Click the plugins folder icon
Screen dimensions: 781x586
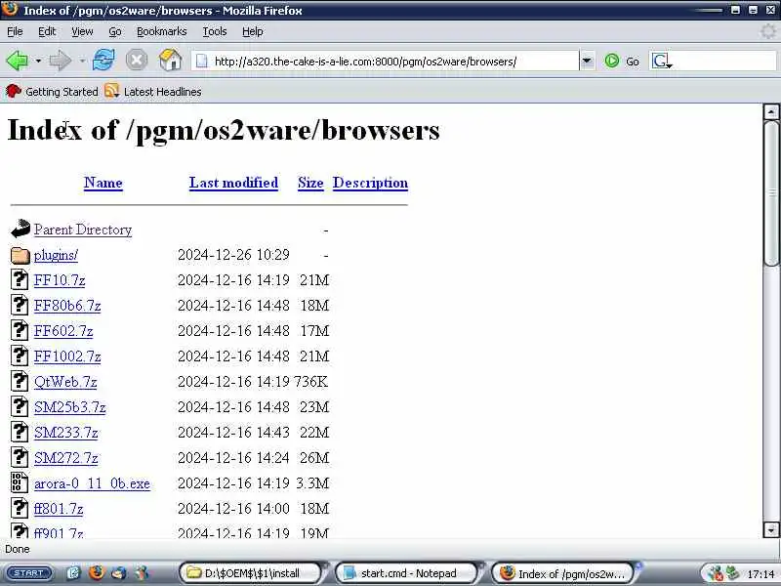tap(20, 255)
